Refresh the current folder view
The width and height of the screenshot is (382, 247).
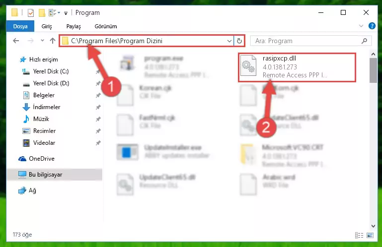click(239, 41)
